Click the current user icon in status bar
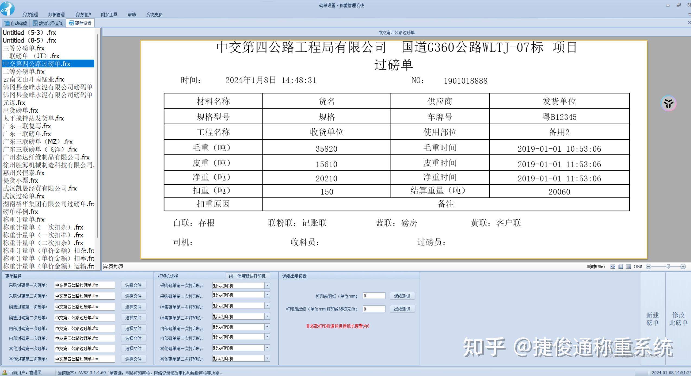Screen dimensions: 691x376 coord(5,373)
